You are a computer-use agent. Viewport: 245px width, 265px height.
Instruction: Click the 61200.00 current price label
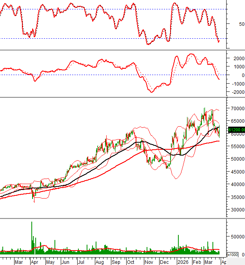click(x=236, y=130)
